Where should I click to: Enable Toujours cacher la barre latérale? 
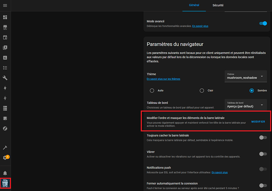click(x=263, y=137)
